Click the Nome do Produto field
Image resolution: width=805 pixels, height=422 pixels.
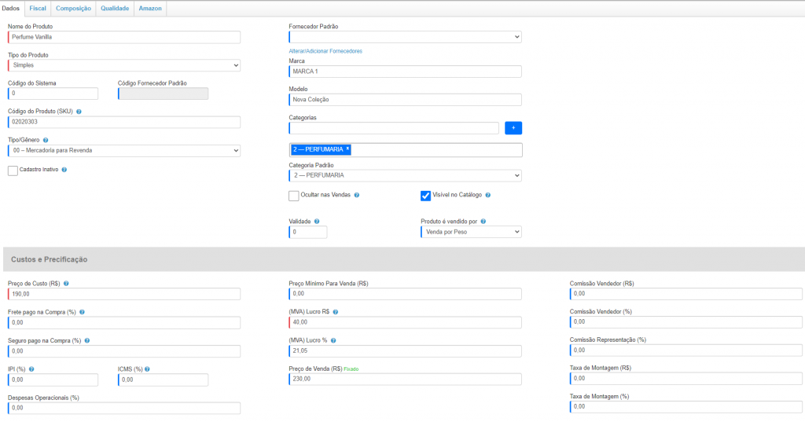pyautogui.click(x=124, y=37)
